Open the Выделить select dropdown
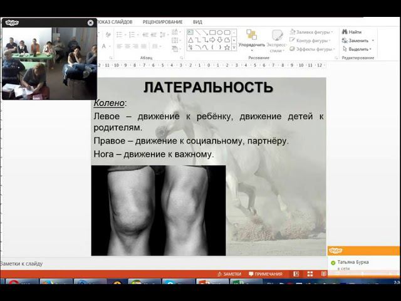401x301 pixels. click(x=357, y=49)
